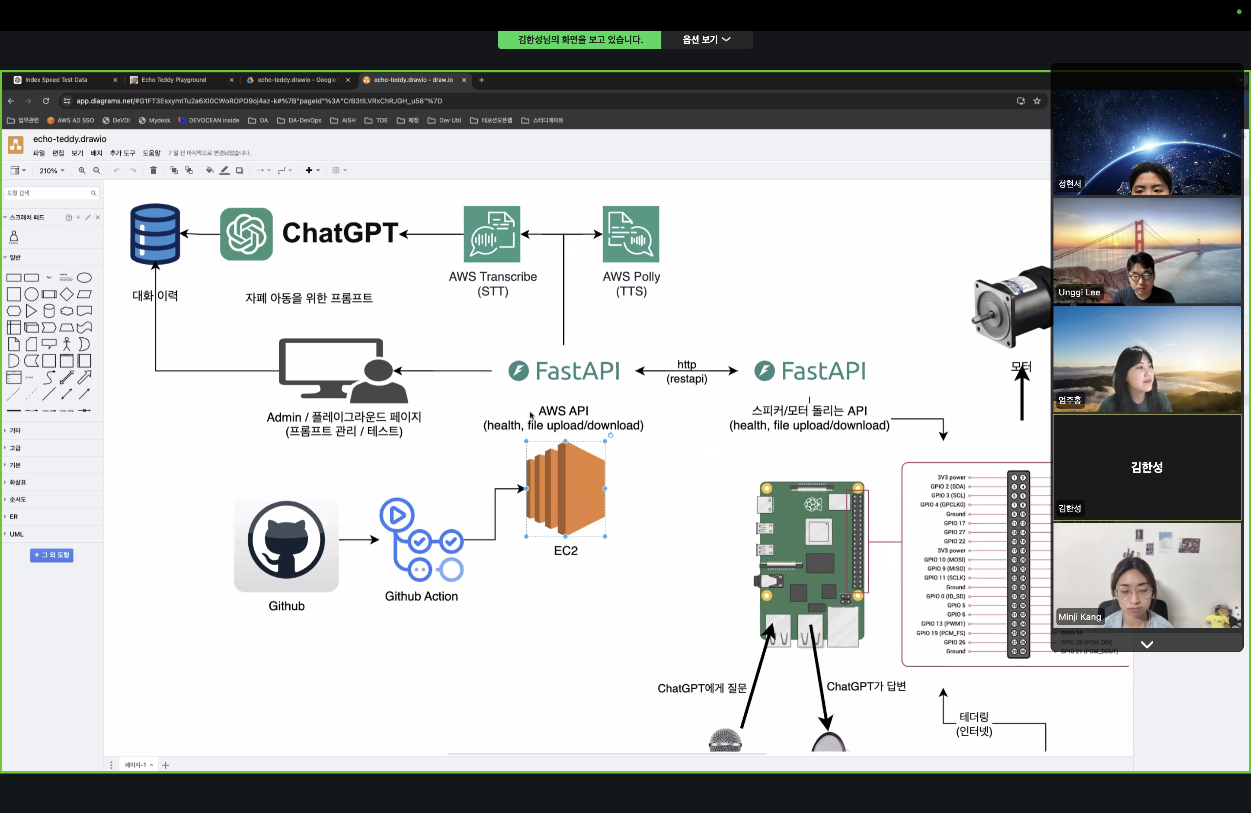This screenshot has height=813, width=1251.
Task: Open the 편집 menu
Action: pos(58,153)
